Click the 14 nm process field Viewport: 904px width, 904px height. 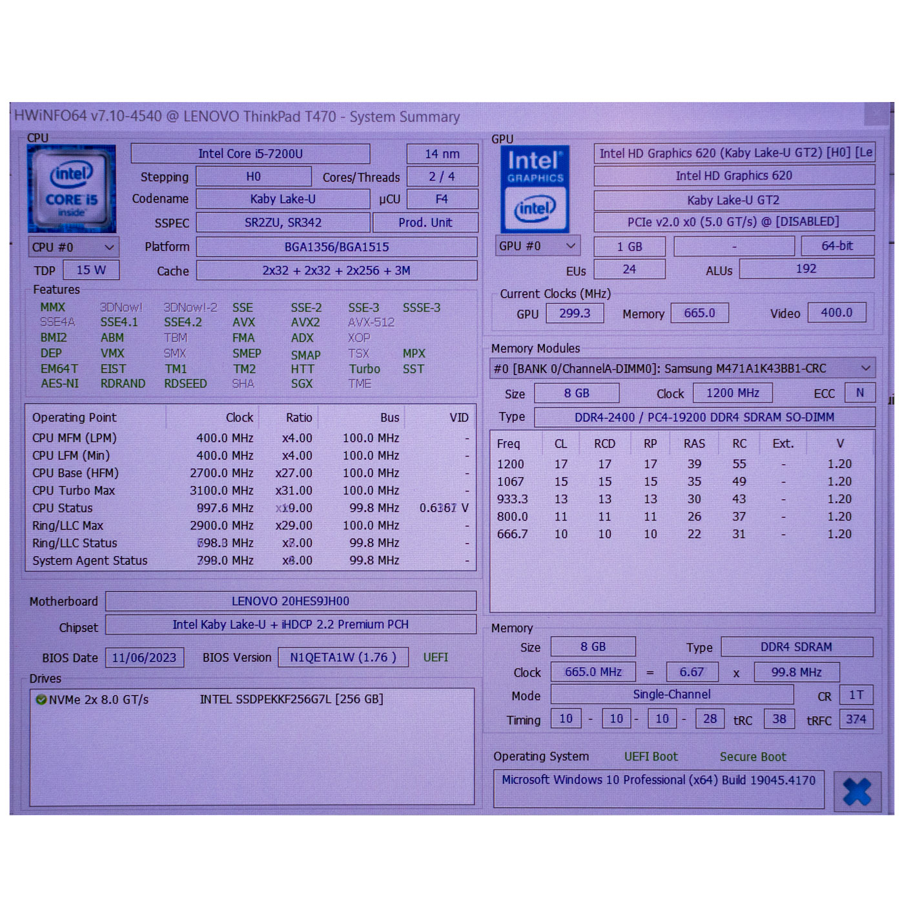click(442, 154)
